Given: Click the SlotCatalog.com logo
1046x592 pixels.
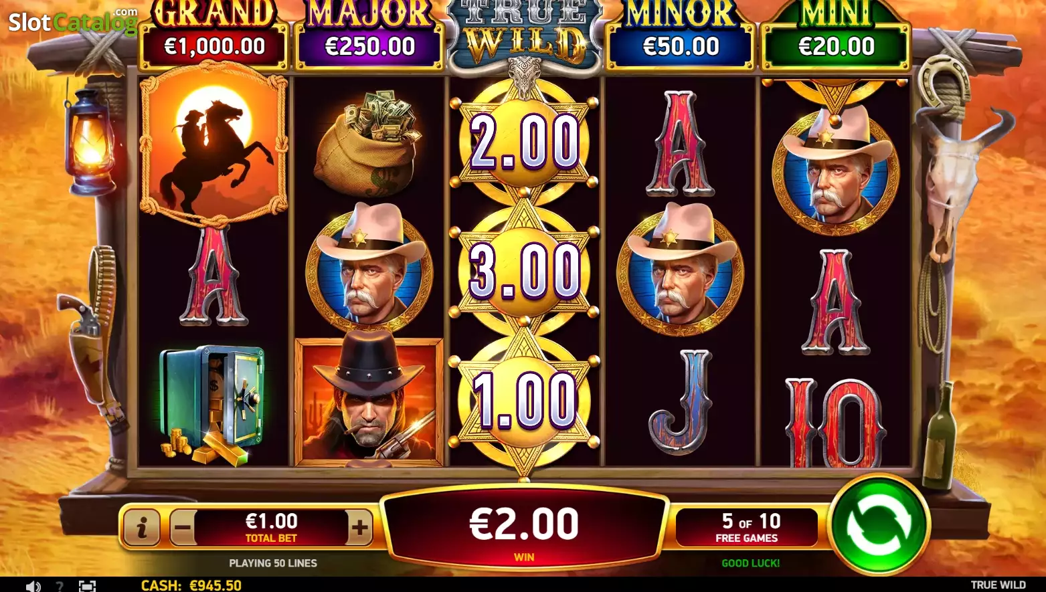Looking at the screenshot, I should (x=73, y=21).
